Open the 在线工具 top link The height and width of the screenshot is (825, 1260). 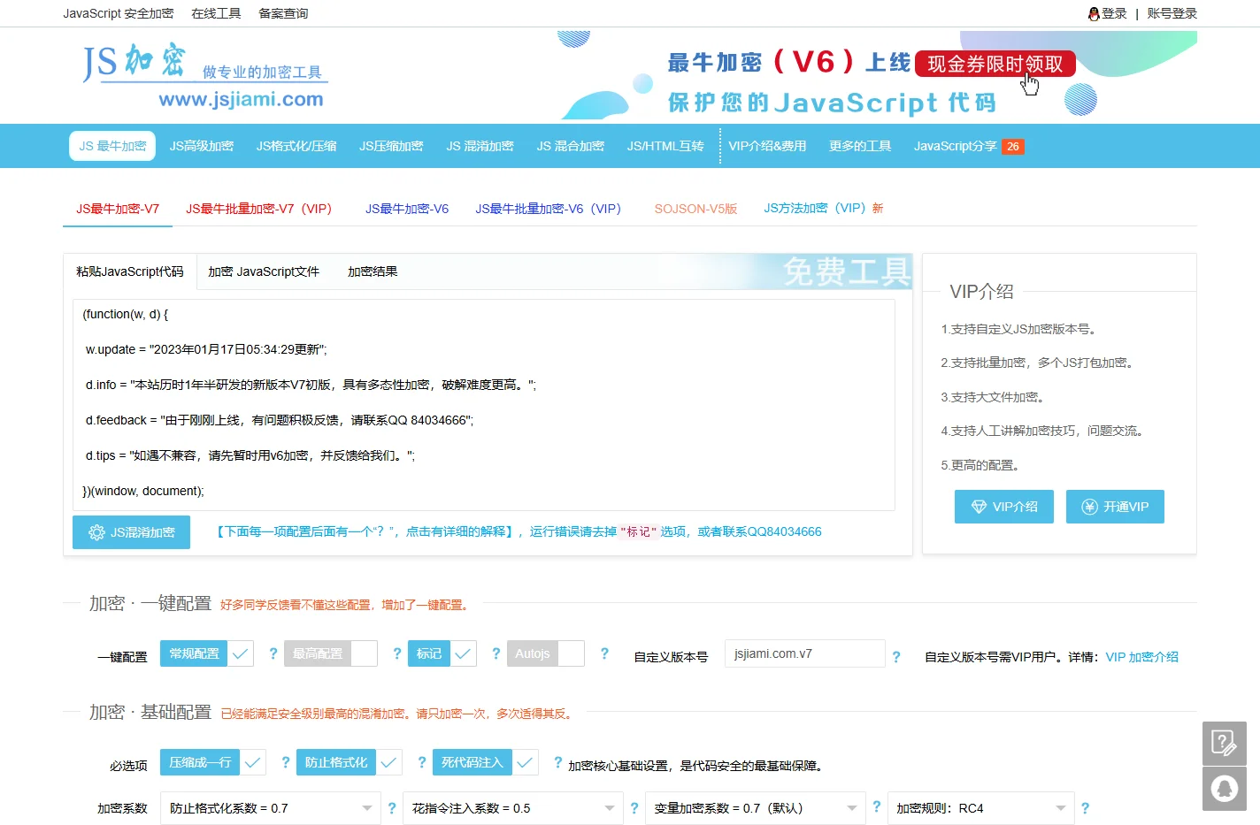(216, 13)
